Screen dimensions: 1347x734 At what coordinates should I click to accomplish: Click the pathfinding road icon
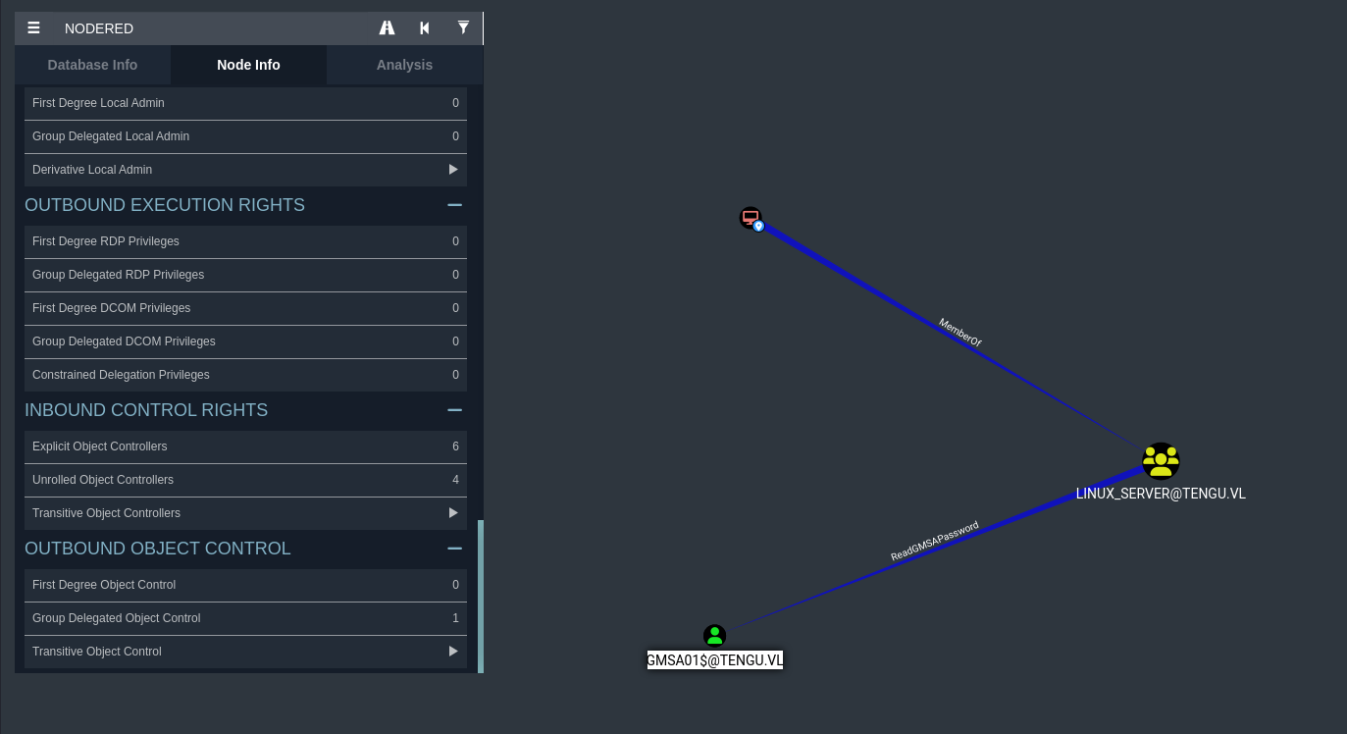point(387,28)
